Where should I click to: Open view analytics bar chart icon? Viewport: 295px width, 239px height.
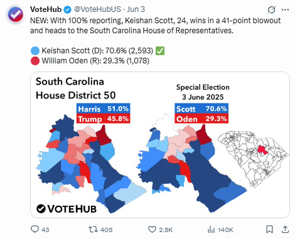coord(211,230)
